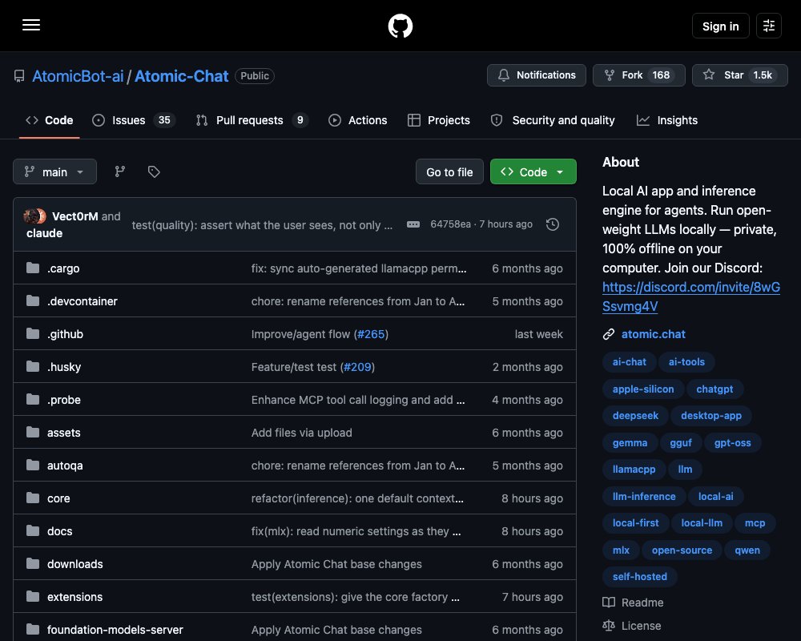Image resolution: width=801 pixels, height=641 pixels.
Task: Switch to the Issues tab
Action: [x=134, y=120]
